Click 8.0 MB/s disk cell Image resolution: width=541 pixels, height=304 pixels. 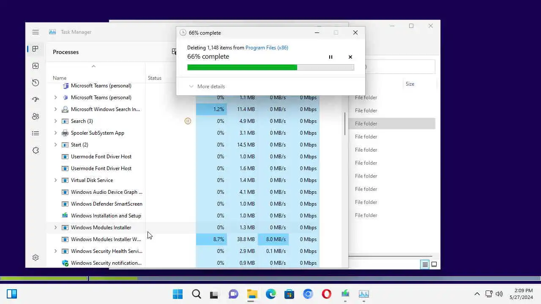273,239
